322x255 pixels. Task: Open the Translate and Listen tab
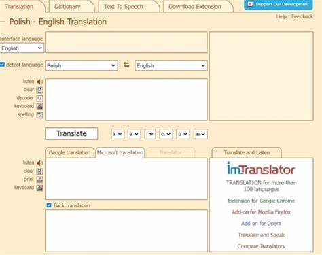pos(247,152)
